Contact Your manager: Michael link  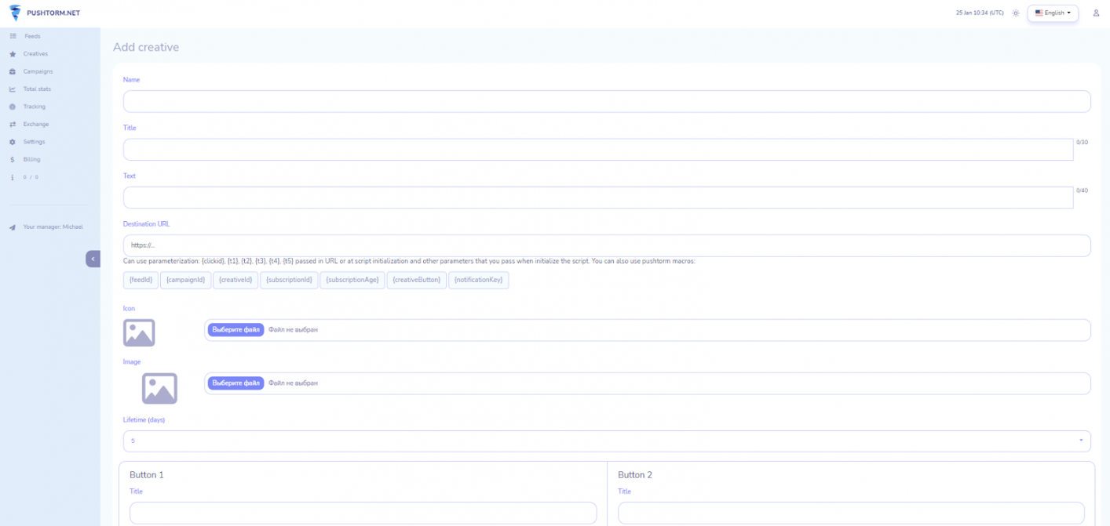click(53, 227)
